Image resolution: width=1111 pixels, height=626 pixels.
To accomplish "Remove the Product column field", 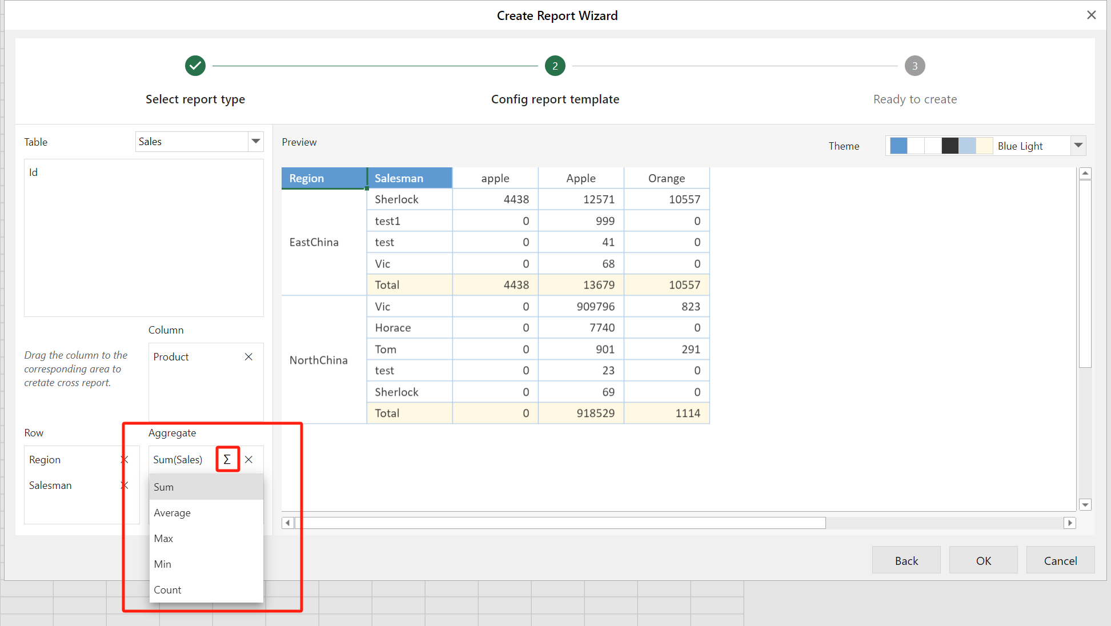I will [248, 357].
